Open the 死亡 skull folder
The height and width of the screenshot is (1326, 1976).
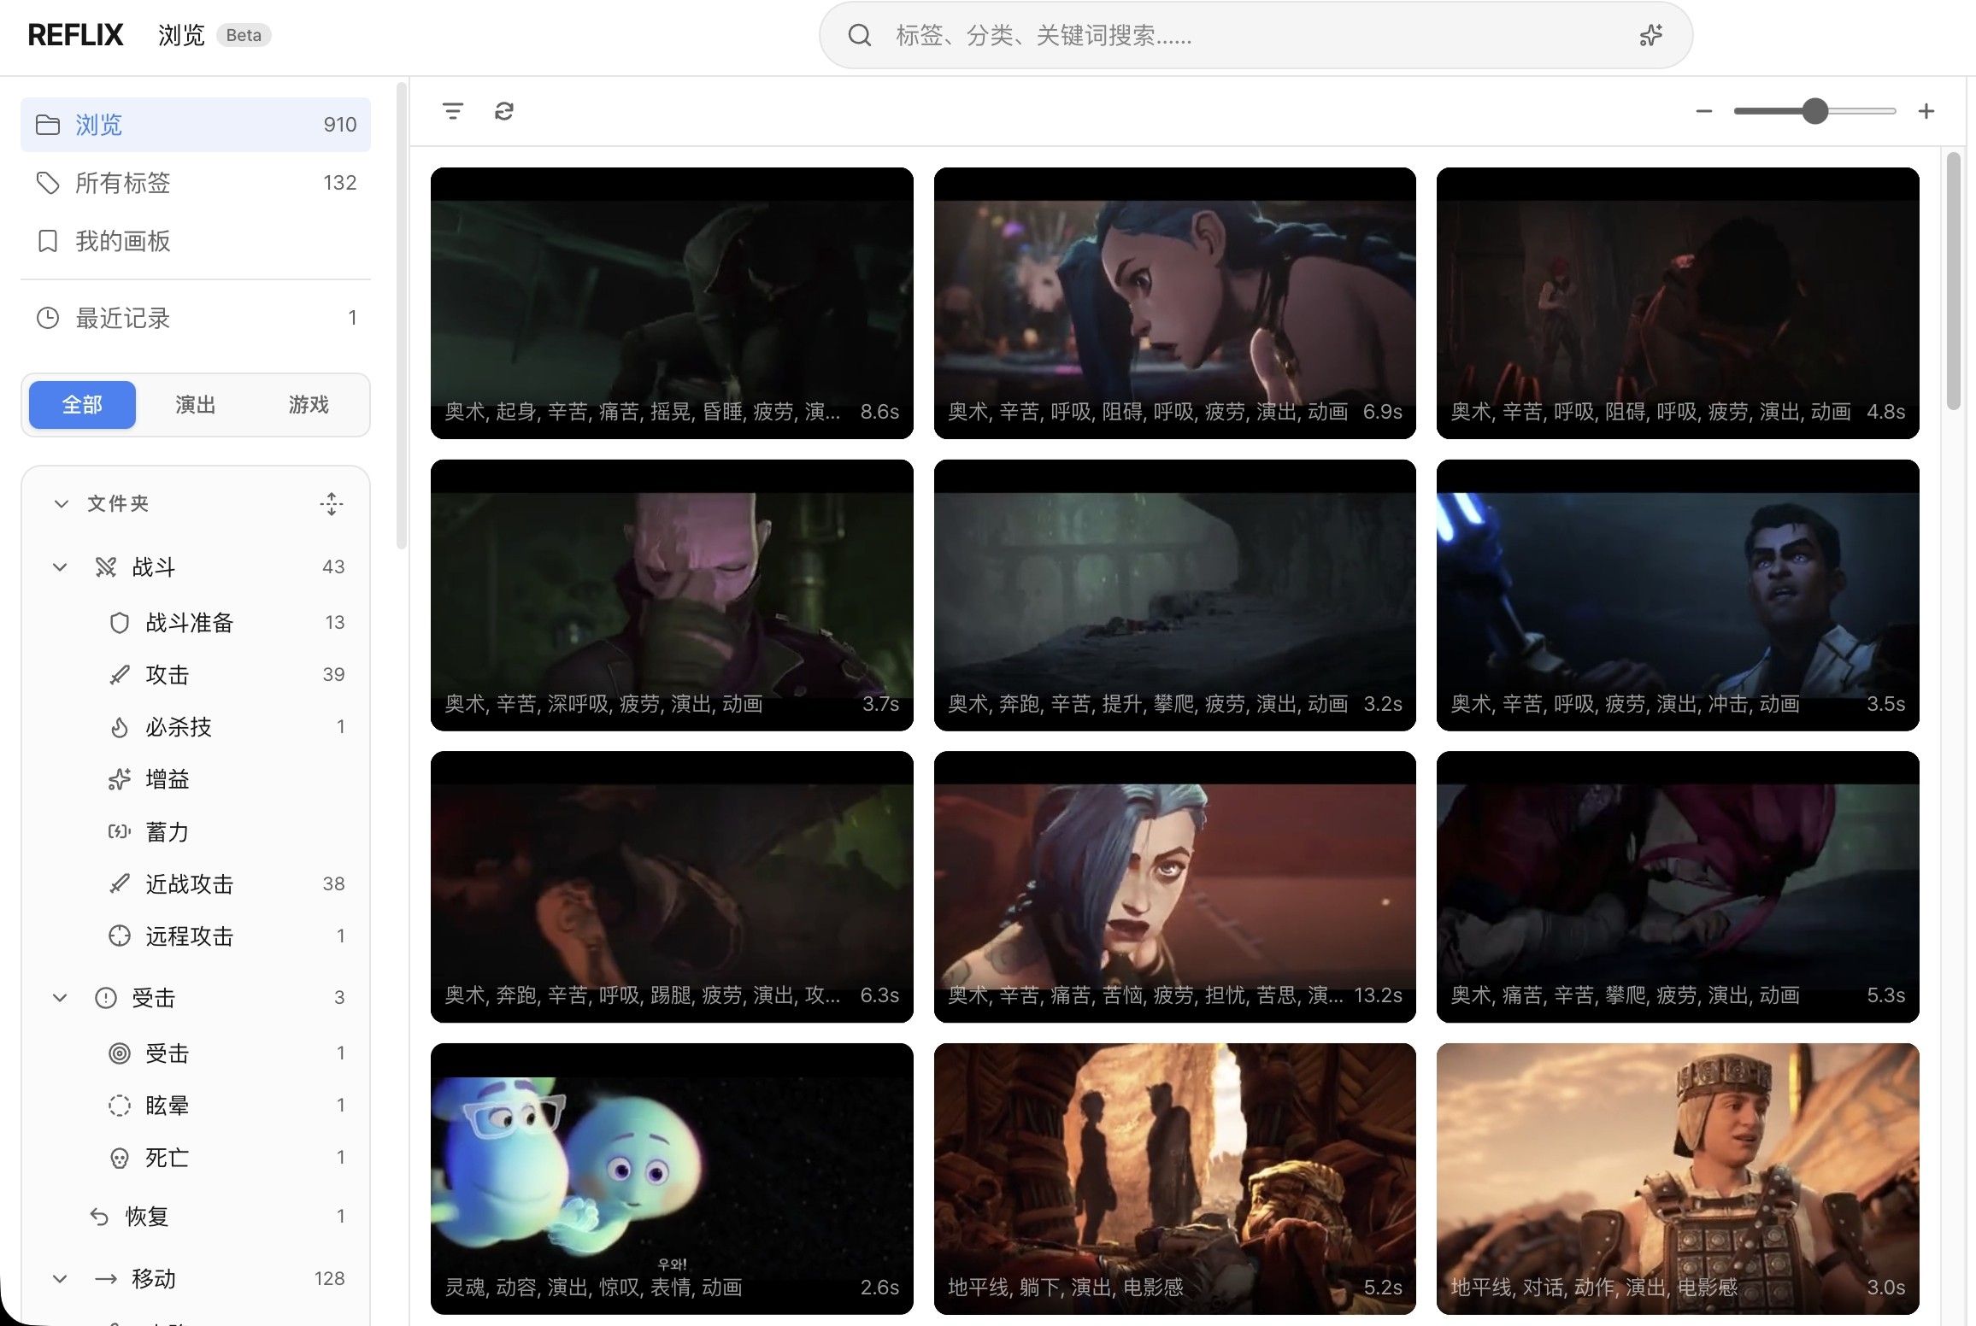coord(167,1157)
